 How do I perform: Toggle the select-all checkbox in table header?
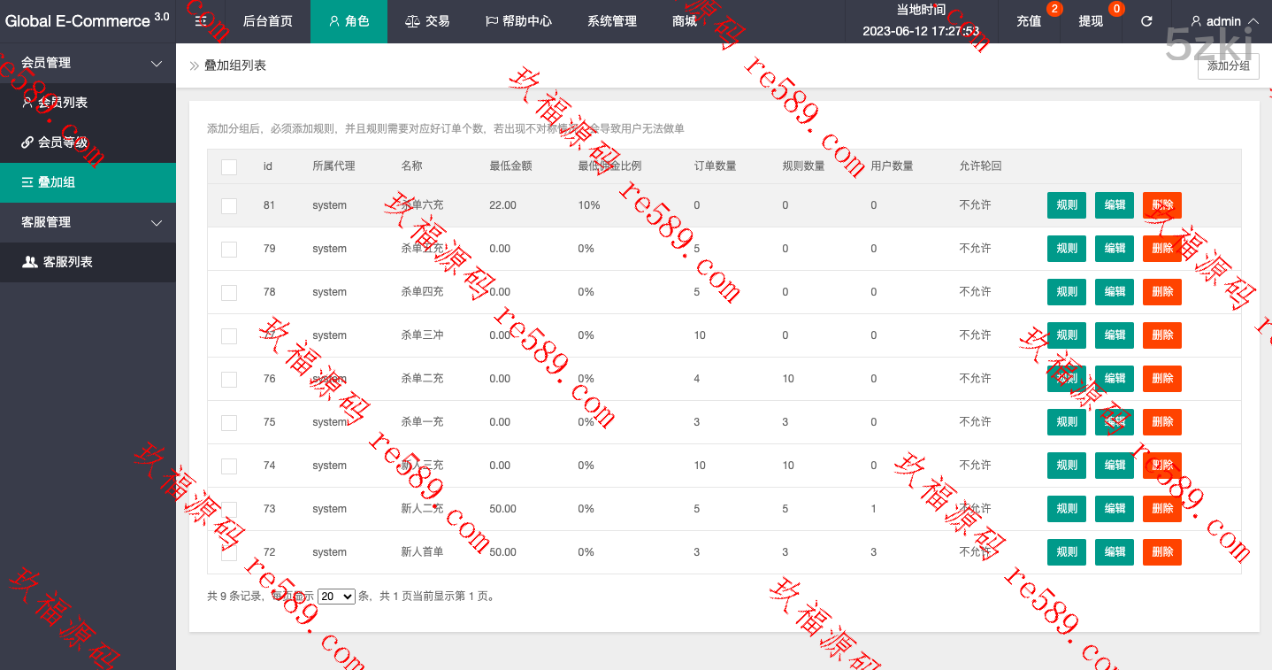click(229, 166)
